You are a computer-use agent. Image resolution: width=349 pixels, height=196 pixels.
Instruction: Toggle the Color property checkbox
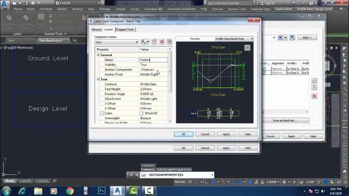102,113
